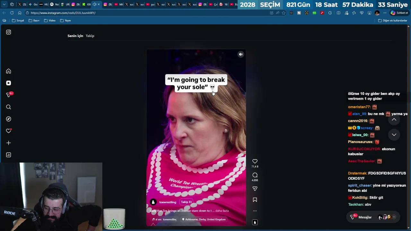The image size is (411, 231).
Task: Open the favorites list toolbar icon
Action: click(x=354, y=13)
